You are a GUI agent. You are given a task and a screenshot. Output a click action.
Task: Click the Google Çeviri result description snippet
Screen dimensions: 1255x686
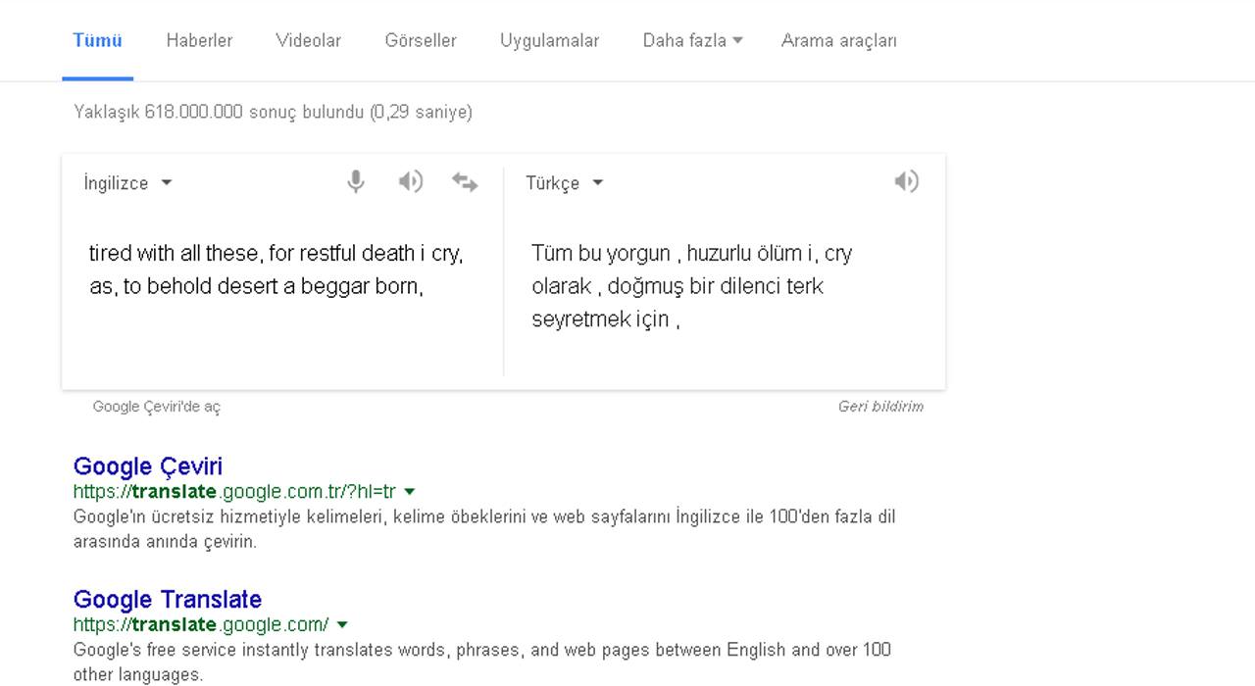[484, 528]
